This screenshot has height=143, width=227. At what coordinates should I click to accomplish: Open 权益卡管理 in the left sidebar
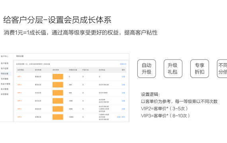(5, 84)
